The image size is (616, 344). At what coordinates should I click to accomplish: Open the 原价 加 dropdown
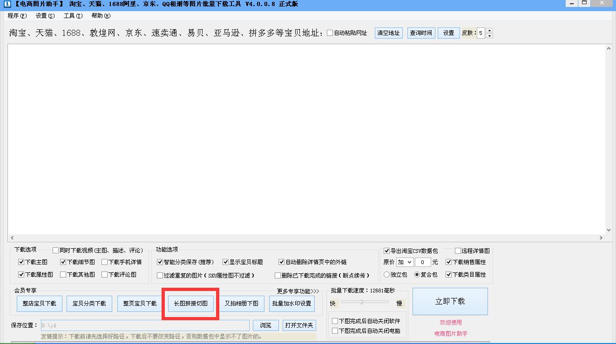point(405,262)
